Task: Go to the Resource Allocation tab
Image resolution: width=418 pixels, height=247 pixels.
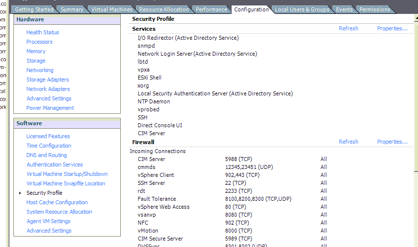Action: (x=164, y=9)
